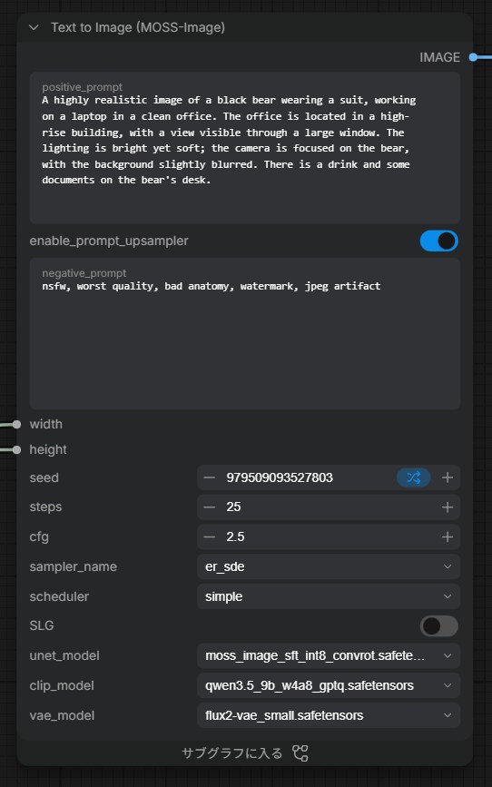Click the cfg label
The height and width of the screenshot is (787, 492).
pyautogui.click(x=39, y=537)
